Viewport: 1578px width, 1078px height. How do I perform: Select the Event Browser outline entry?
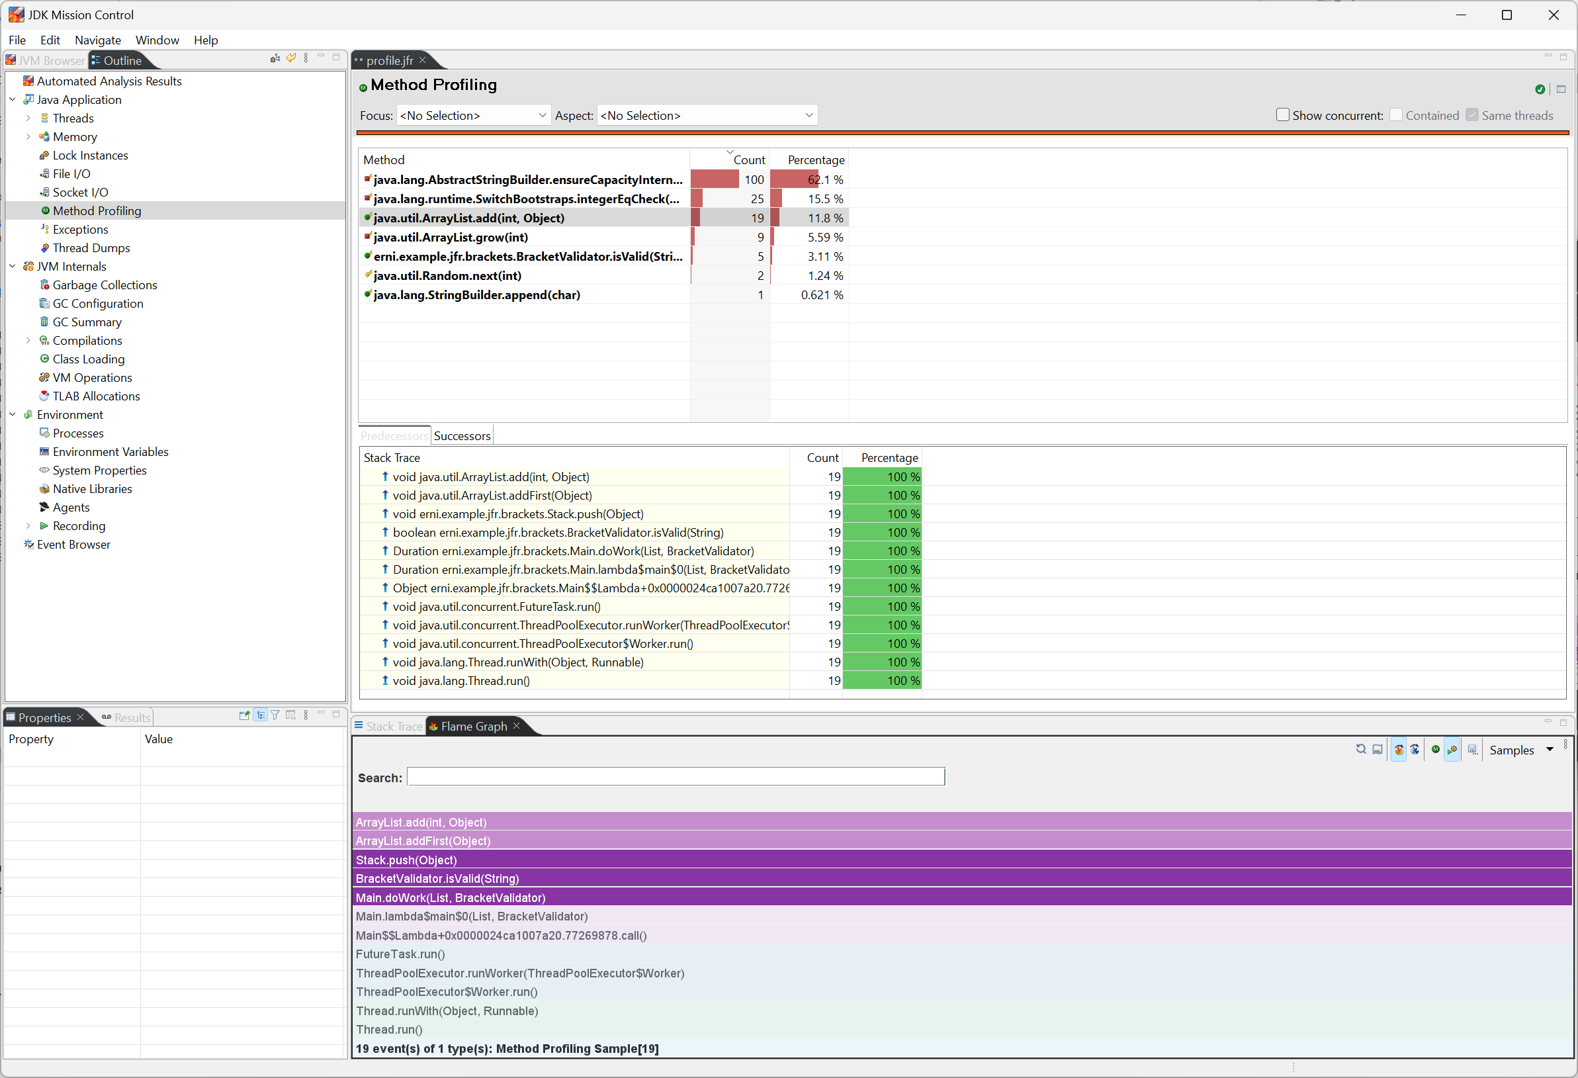point(73,545)
